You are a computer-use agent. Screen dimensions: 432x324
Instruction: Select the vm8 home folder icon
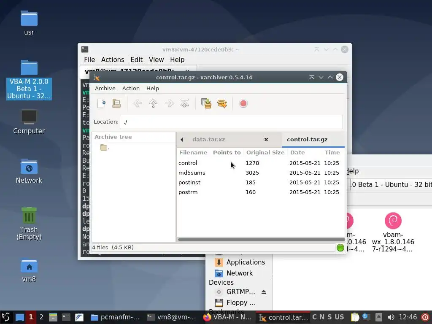pyautogui.click(x=29, y=271)
